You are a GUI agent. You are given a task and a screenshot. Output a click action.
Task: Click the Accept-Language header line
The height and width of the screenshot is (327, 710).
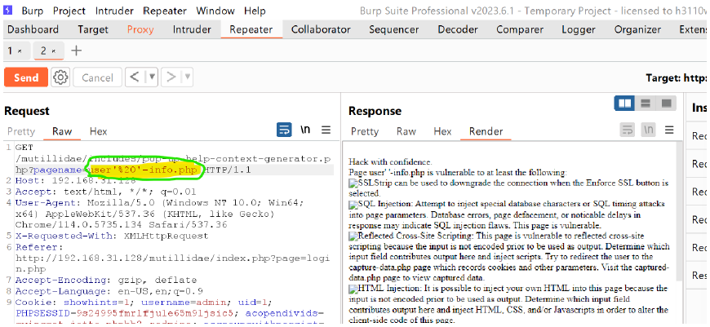pos(109,291)
